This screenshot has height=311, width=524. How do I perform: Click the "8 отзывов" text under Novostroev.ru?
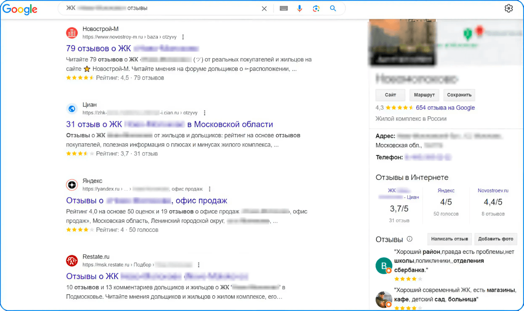point(493,214)
